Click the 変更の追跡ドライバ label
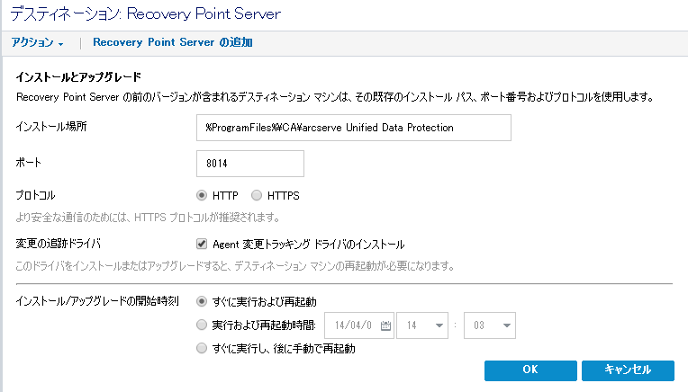688x392 pixels. (x=59, y=244)
